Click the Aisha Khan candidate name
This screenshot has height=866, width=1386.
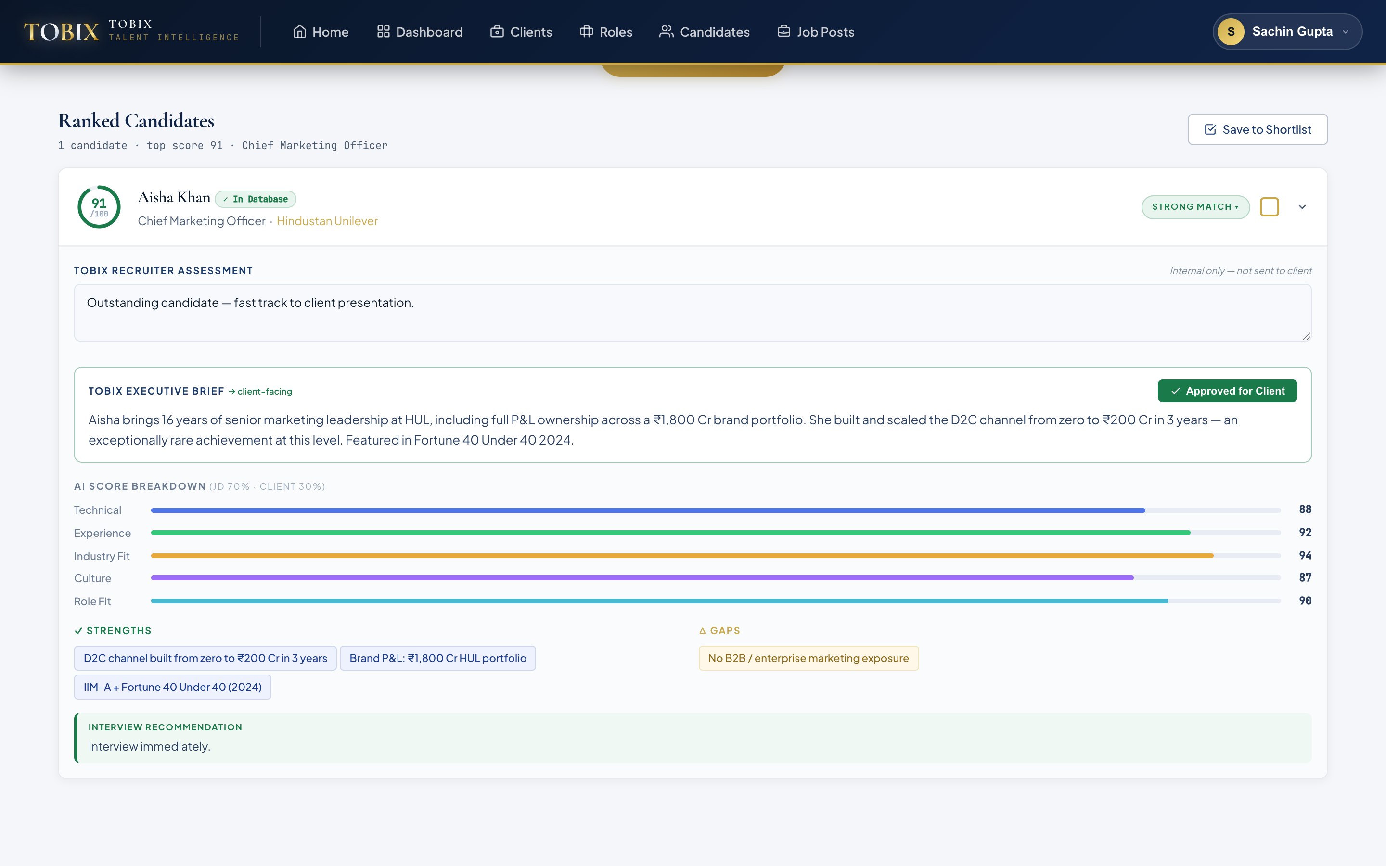[x=174, y=197]
